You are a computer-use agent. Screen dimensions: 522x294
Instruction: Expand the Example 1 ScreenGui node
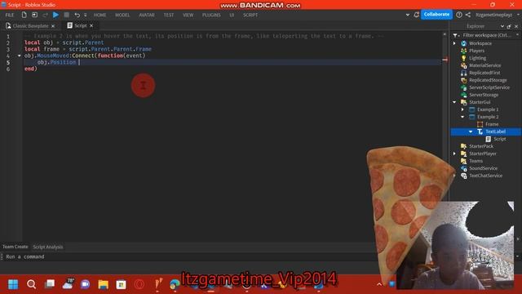[462, 109]
